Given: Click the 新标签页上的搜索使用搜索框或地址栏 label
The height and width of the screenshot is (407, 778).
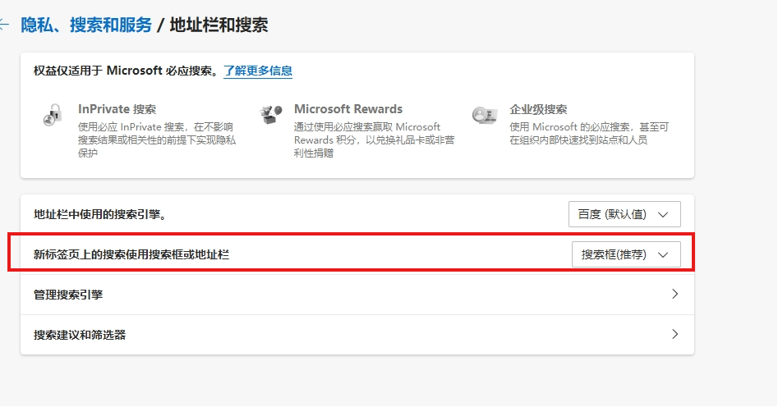Looking at the screenshot, I should pyautogui.click(x=131, y=254).
